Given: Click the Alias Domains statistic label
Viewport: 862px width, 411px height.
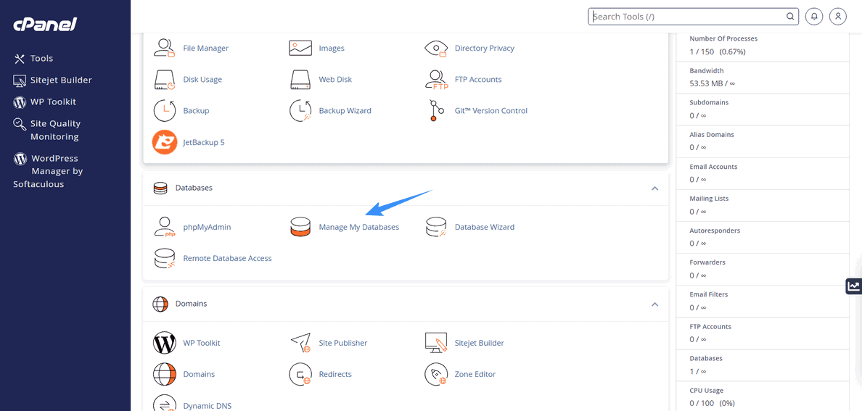Looking at the screenshot, I should [711, 135].
